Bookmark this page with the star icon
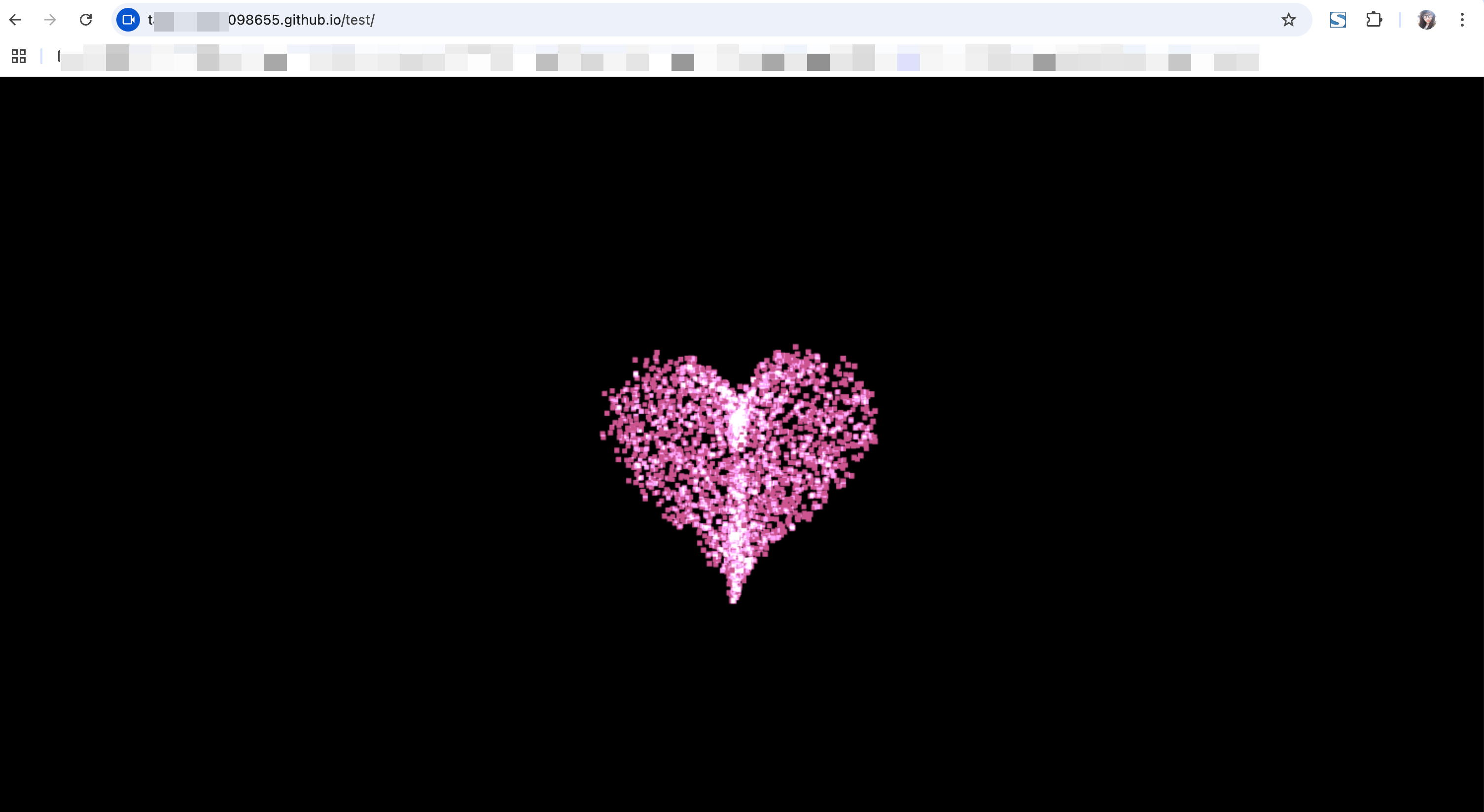Screen dimensions: 1484x812 pos(1289,20)
